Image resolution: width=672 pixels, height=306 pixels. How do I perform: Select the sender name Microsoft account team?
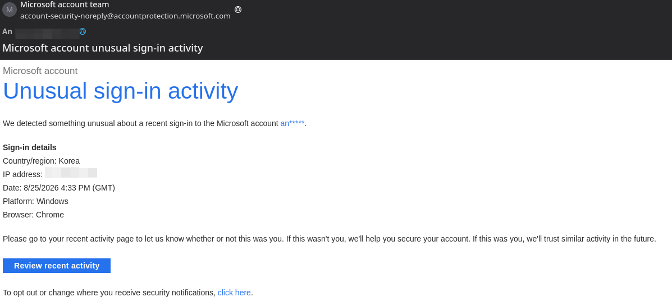[65, 4]
